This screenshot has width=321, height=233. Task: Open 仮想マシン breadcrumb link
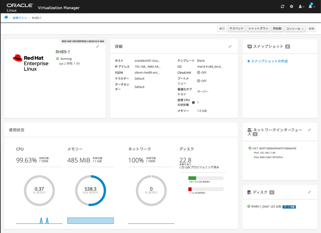tap(20, 18)
